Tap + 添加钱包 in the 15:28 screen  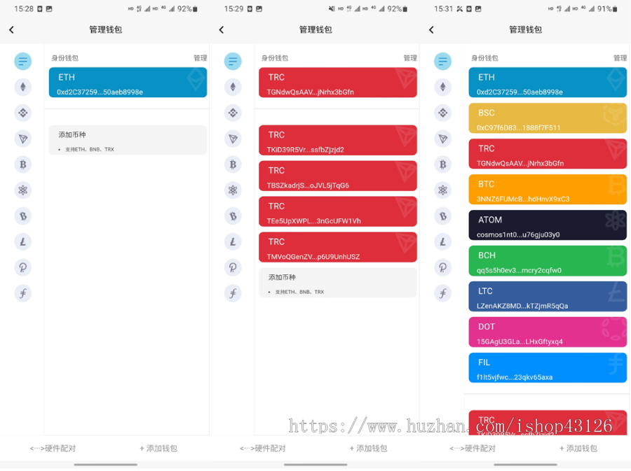click(x=158, y=449)
